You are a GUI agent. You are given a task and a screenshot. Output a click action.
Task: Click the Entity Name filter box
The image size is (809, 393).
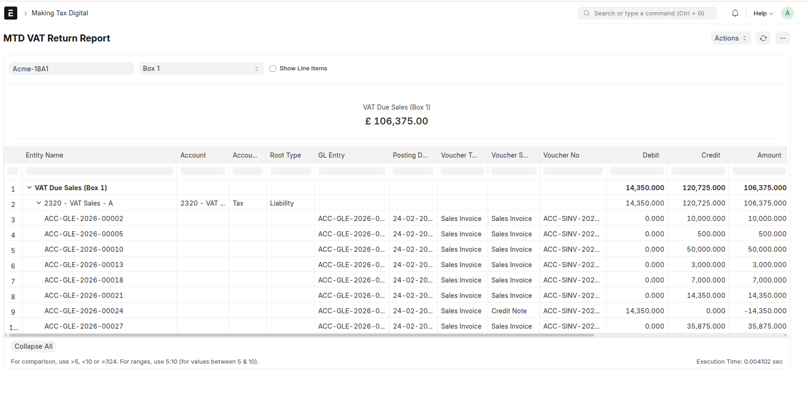pos(99,171)
